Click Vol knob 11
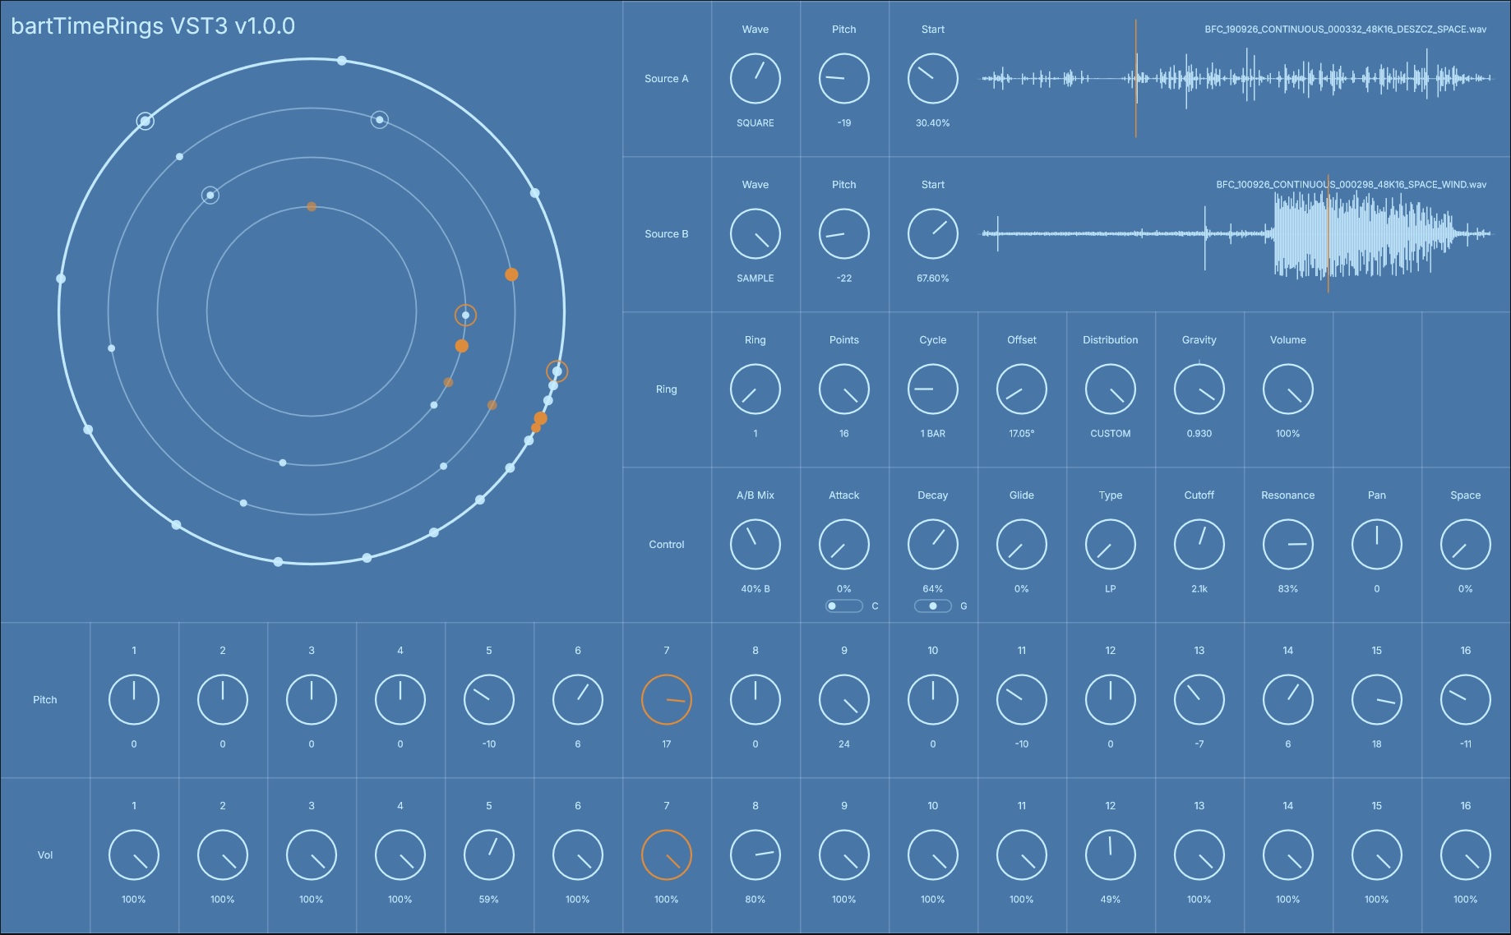Image resolution: width=1511 pixels, height=935 pixels. (1021, 855)
